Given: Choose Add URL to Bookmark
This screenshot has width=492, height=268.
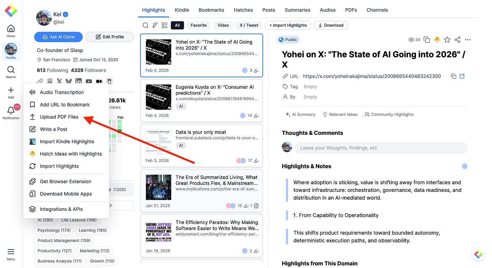Looking at the screenshot, I should pos(66,105).
